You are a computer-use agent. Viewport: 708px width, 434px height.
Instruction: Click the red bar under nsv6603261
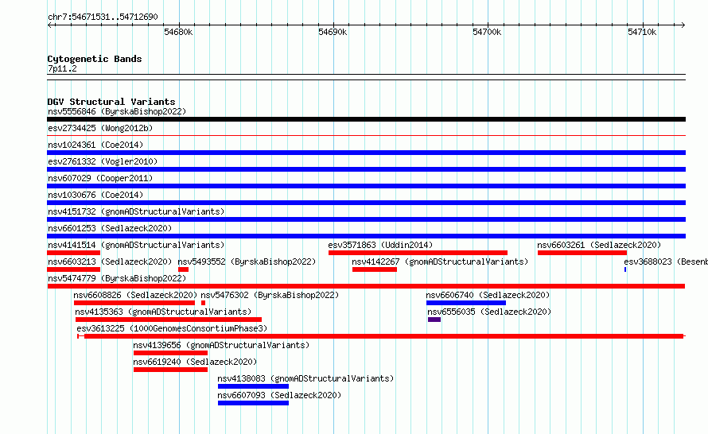(x=582, y=253)
